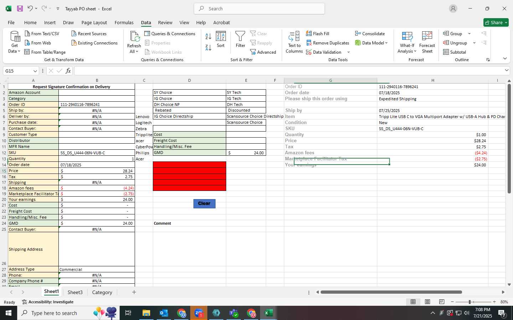
Task: Select Order ID value cell B4
Action: [x=97, y=105]
